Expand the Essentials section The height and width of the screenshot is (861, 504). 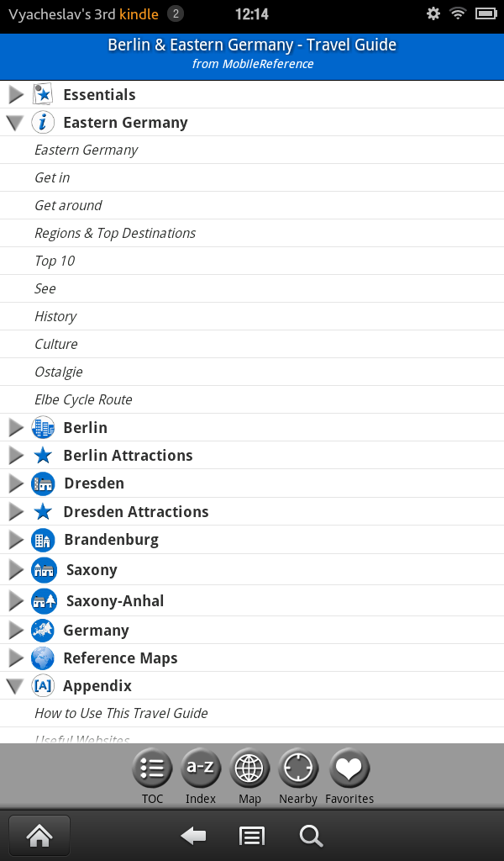click(16, 94)
